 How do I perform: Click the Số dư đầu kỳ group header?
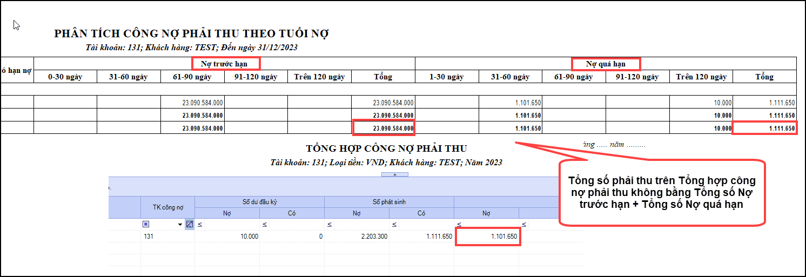[259, 202]
